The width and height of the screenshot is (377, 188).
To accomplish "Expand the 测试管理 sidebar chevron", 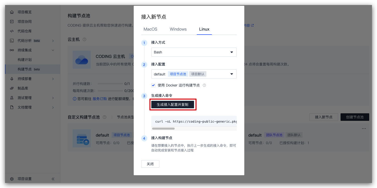I will (x=53, y=98).
